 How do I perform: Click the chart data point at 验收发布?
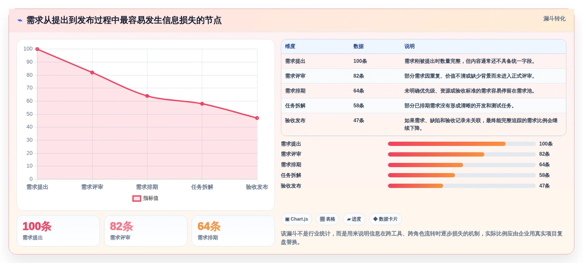click(257, 118)
